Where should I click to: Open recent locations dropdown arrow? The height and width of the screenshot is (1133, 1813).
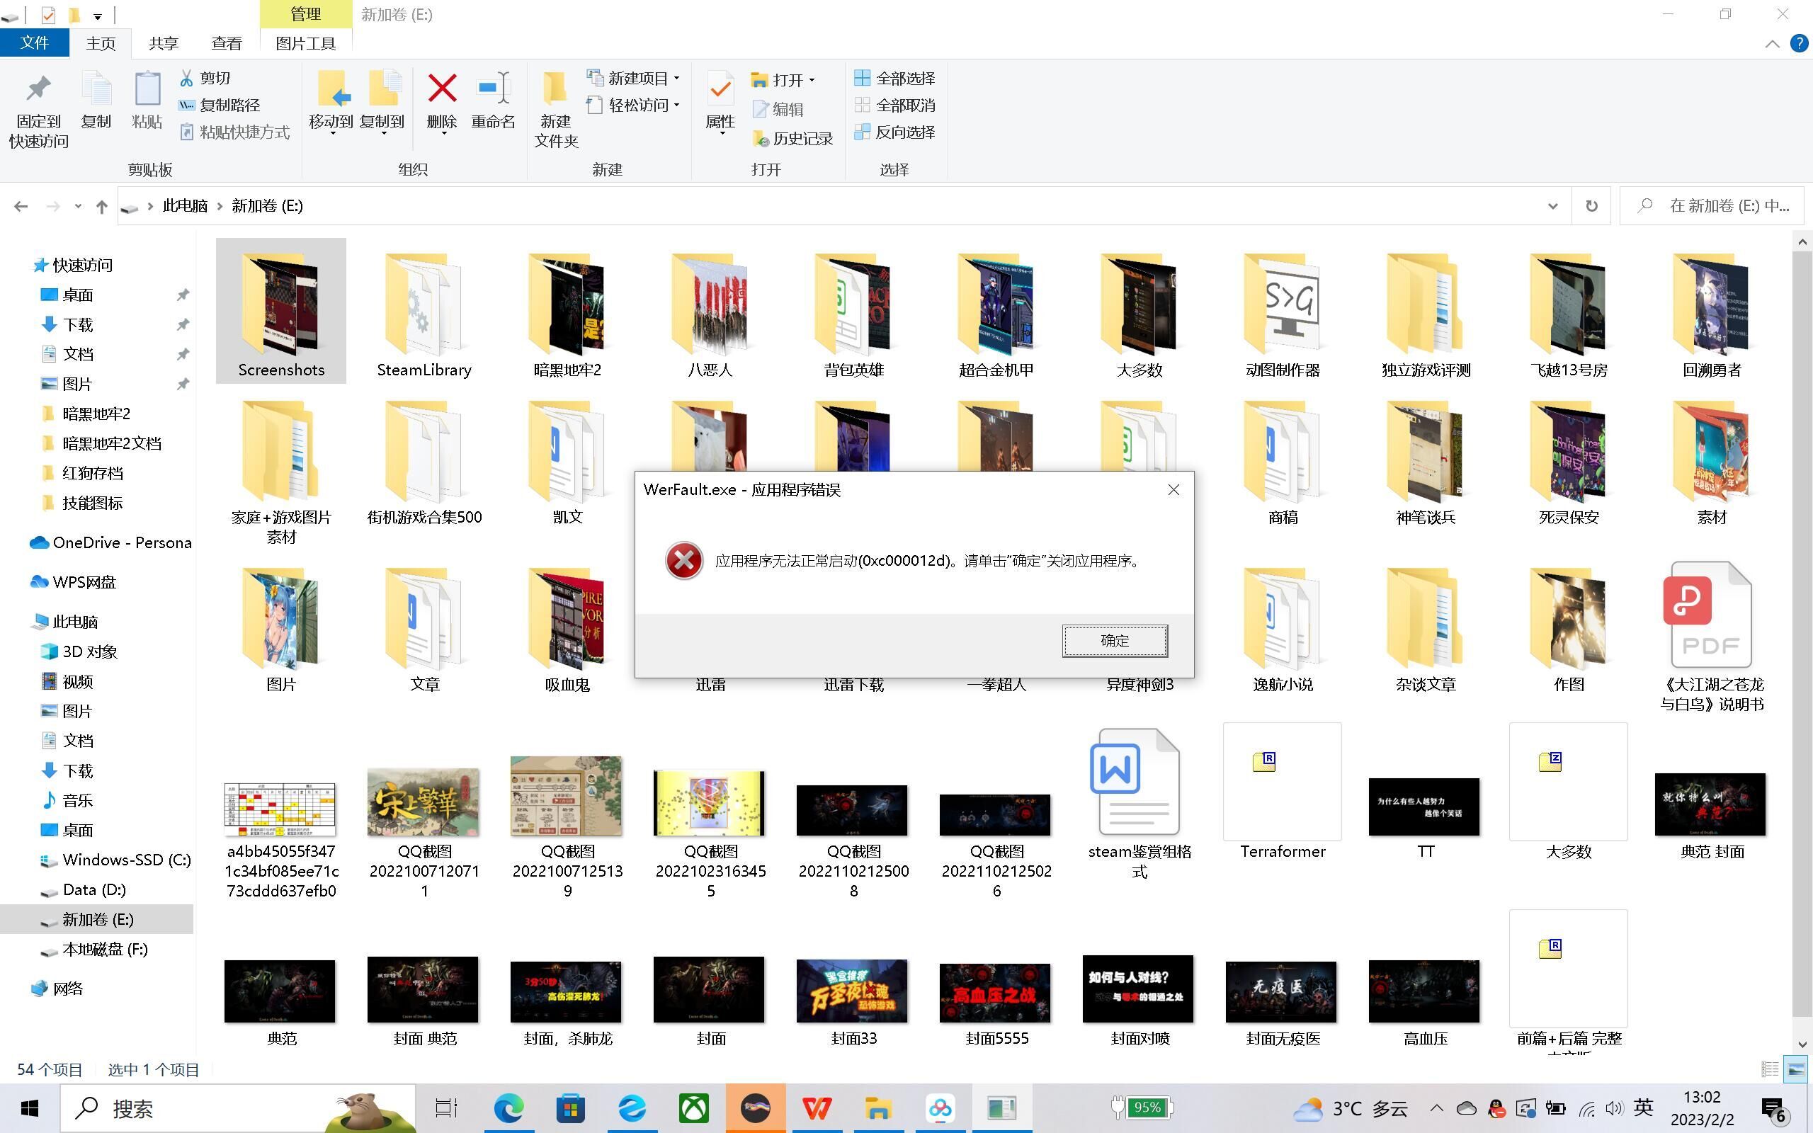[x=78, y=206]
